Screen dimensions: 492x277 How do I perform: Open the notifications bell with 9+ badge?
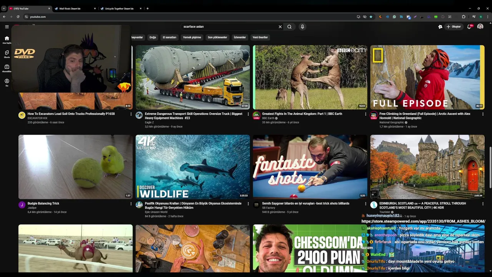(x=470, y=27)
